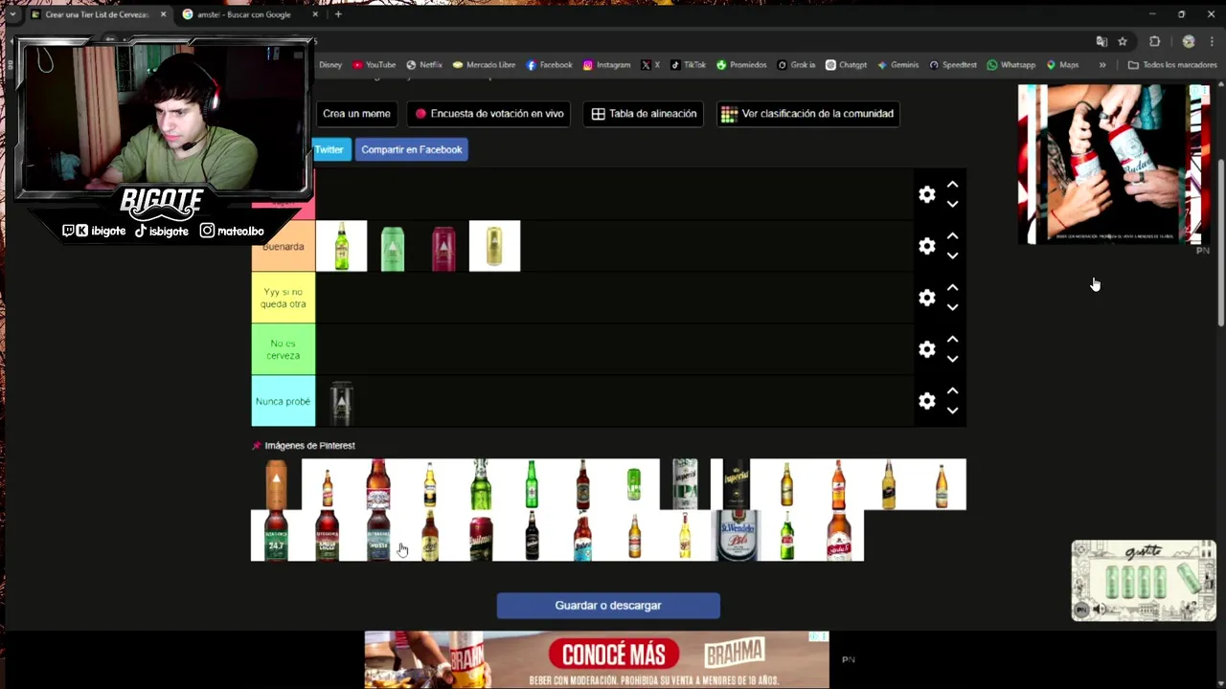Image resolution: width=1226 pixels, height=689 pixels.
Task: Open the Geminis bookmark
Action: tap(897, 65)
